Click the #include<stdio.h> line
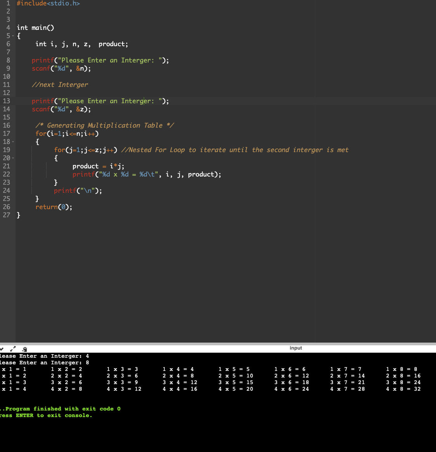 coord(48,3)
